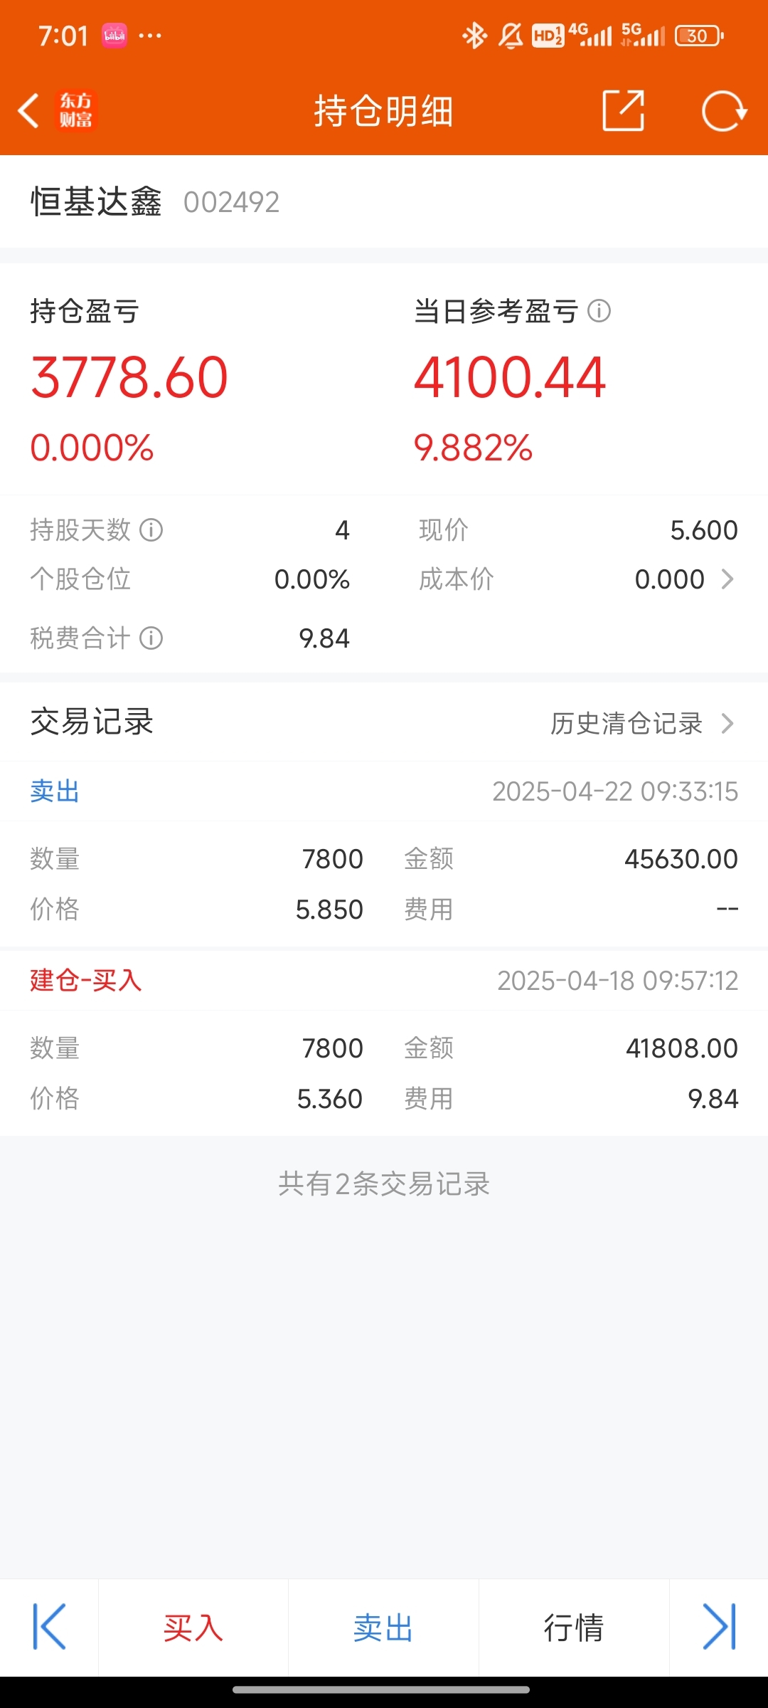Open the 东方财富 logo icon
The width and height of the screenshot is (768, 1708).
point(75,111)
